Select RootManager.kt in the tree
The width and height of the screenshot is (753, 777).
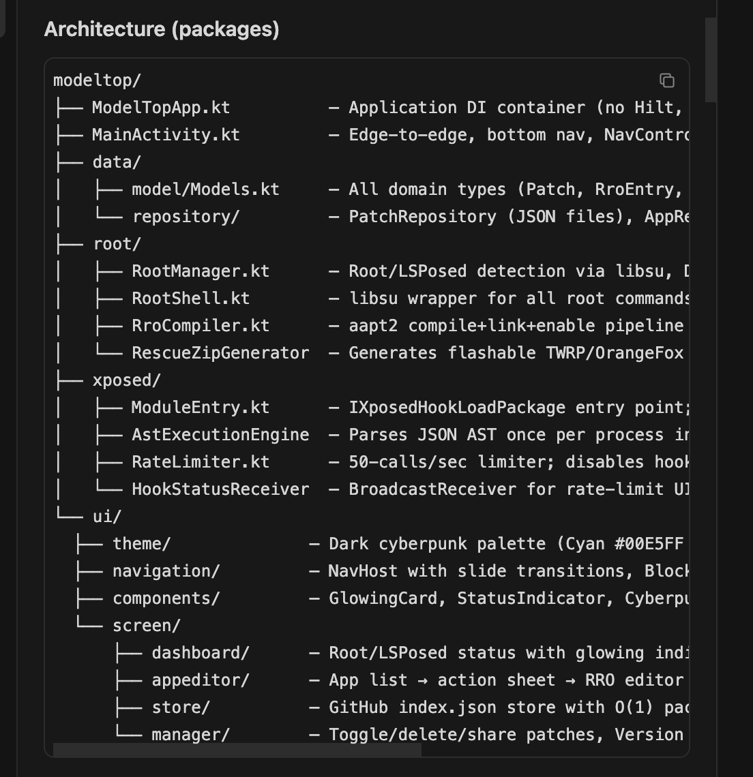pyautogui.click(x=201, y=271)
